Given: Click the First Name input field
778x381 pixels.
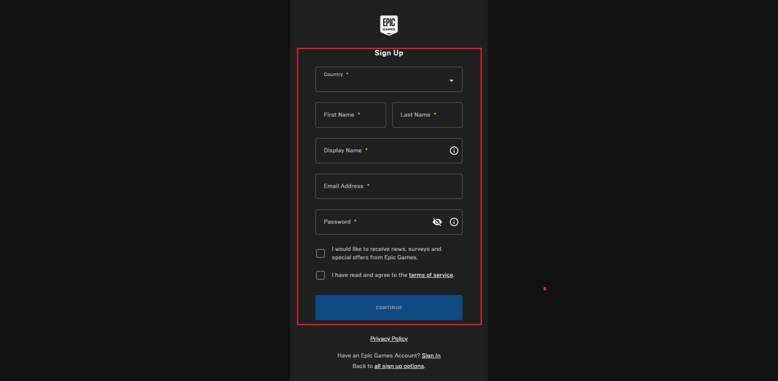Looking at the screenshot, I should [x=351, y=115].
